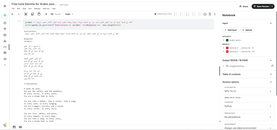
Task: Click the second bottom bar panel icon
Action: [20, 127]
